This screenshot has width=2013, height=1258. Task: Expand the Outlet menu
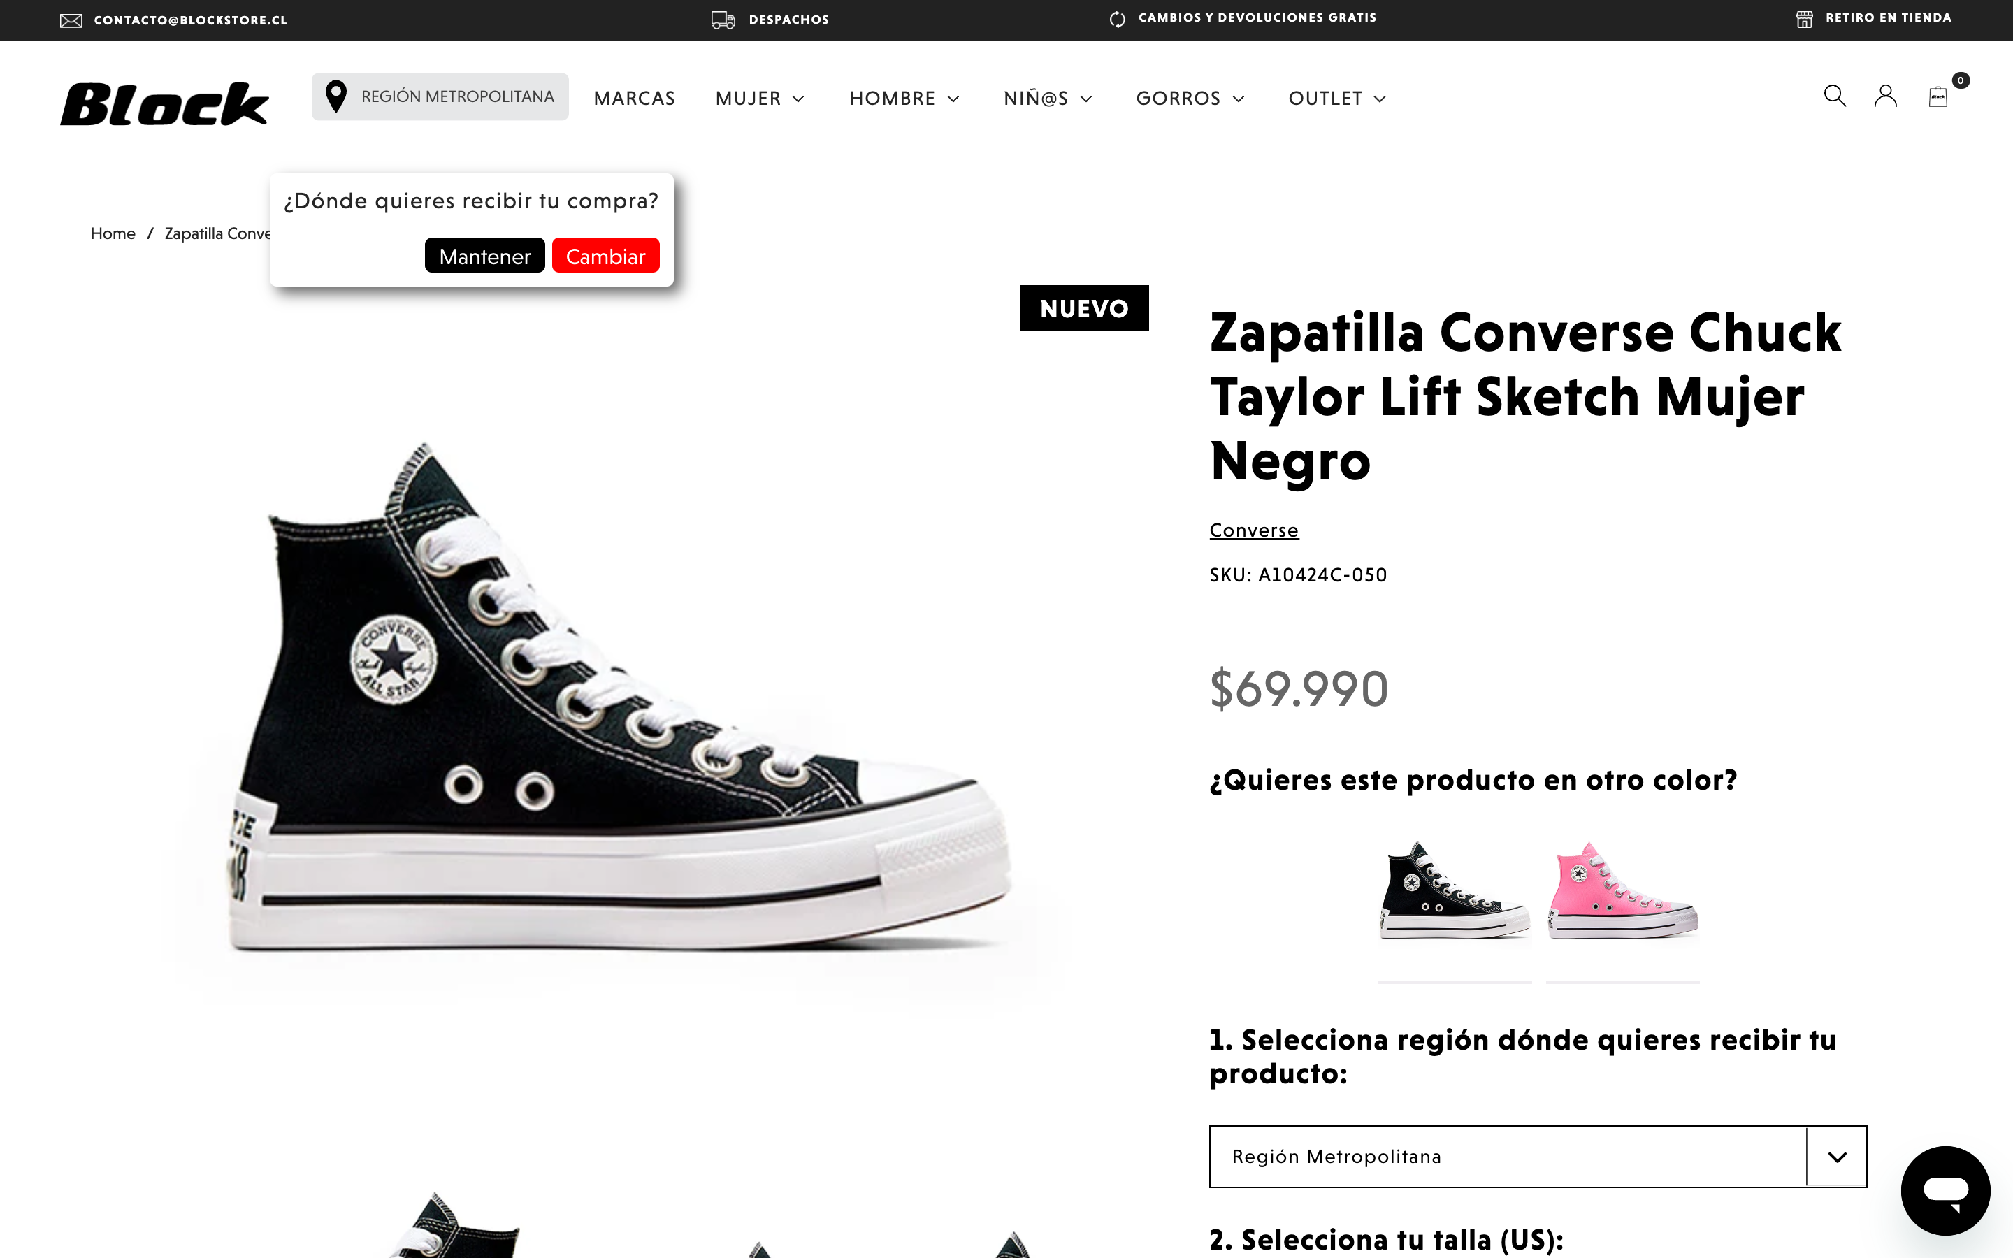pyautogui.click(x=1336, y=98)
